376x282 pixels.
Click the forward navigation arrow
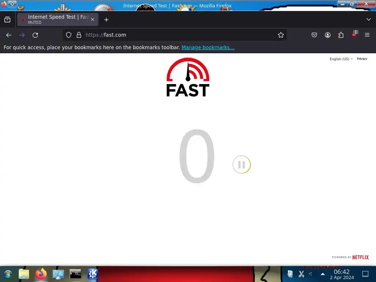(x=22, y=35)
